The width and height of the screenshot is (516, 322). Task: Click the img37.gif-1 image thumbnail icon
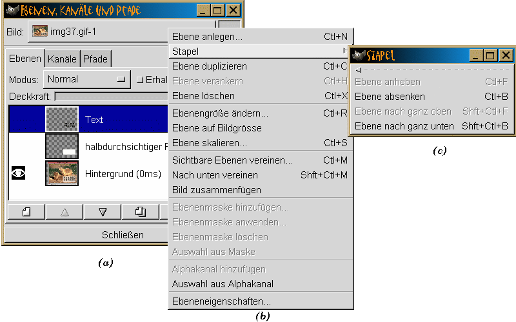point(40,31)
